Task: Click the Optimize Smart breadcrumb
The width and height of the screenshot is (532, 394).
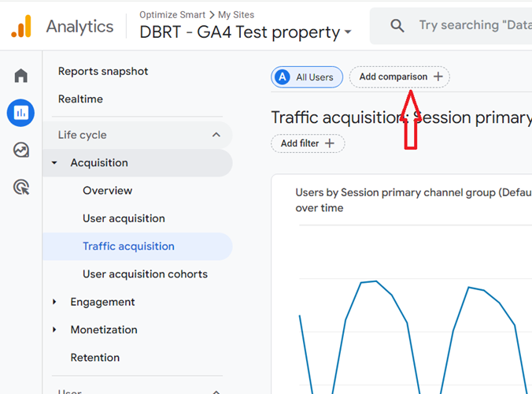Action: tap(172, 15)
